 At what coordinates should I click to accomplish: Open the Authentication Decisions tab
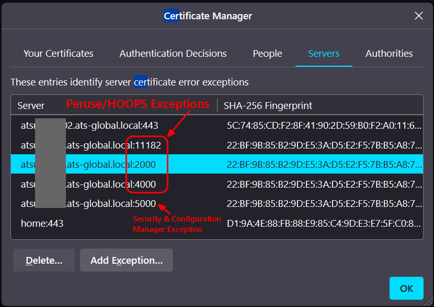[173, 54]
